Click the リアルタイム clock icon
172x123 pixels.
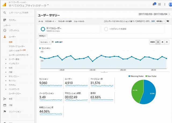click(x=5, y=30)
